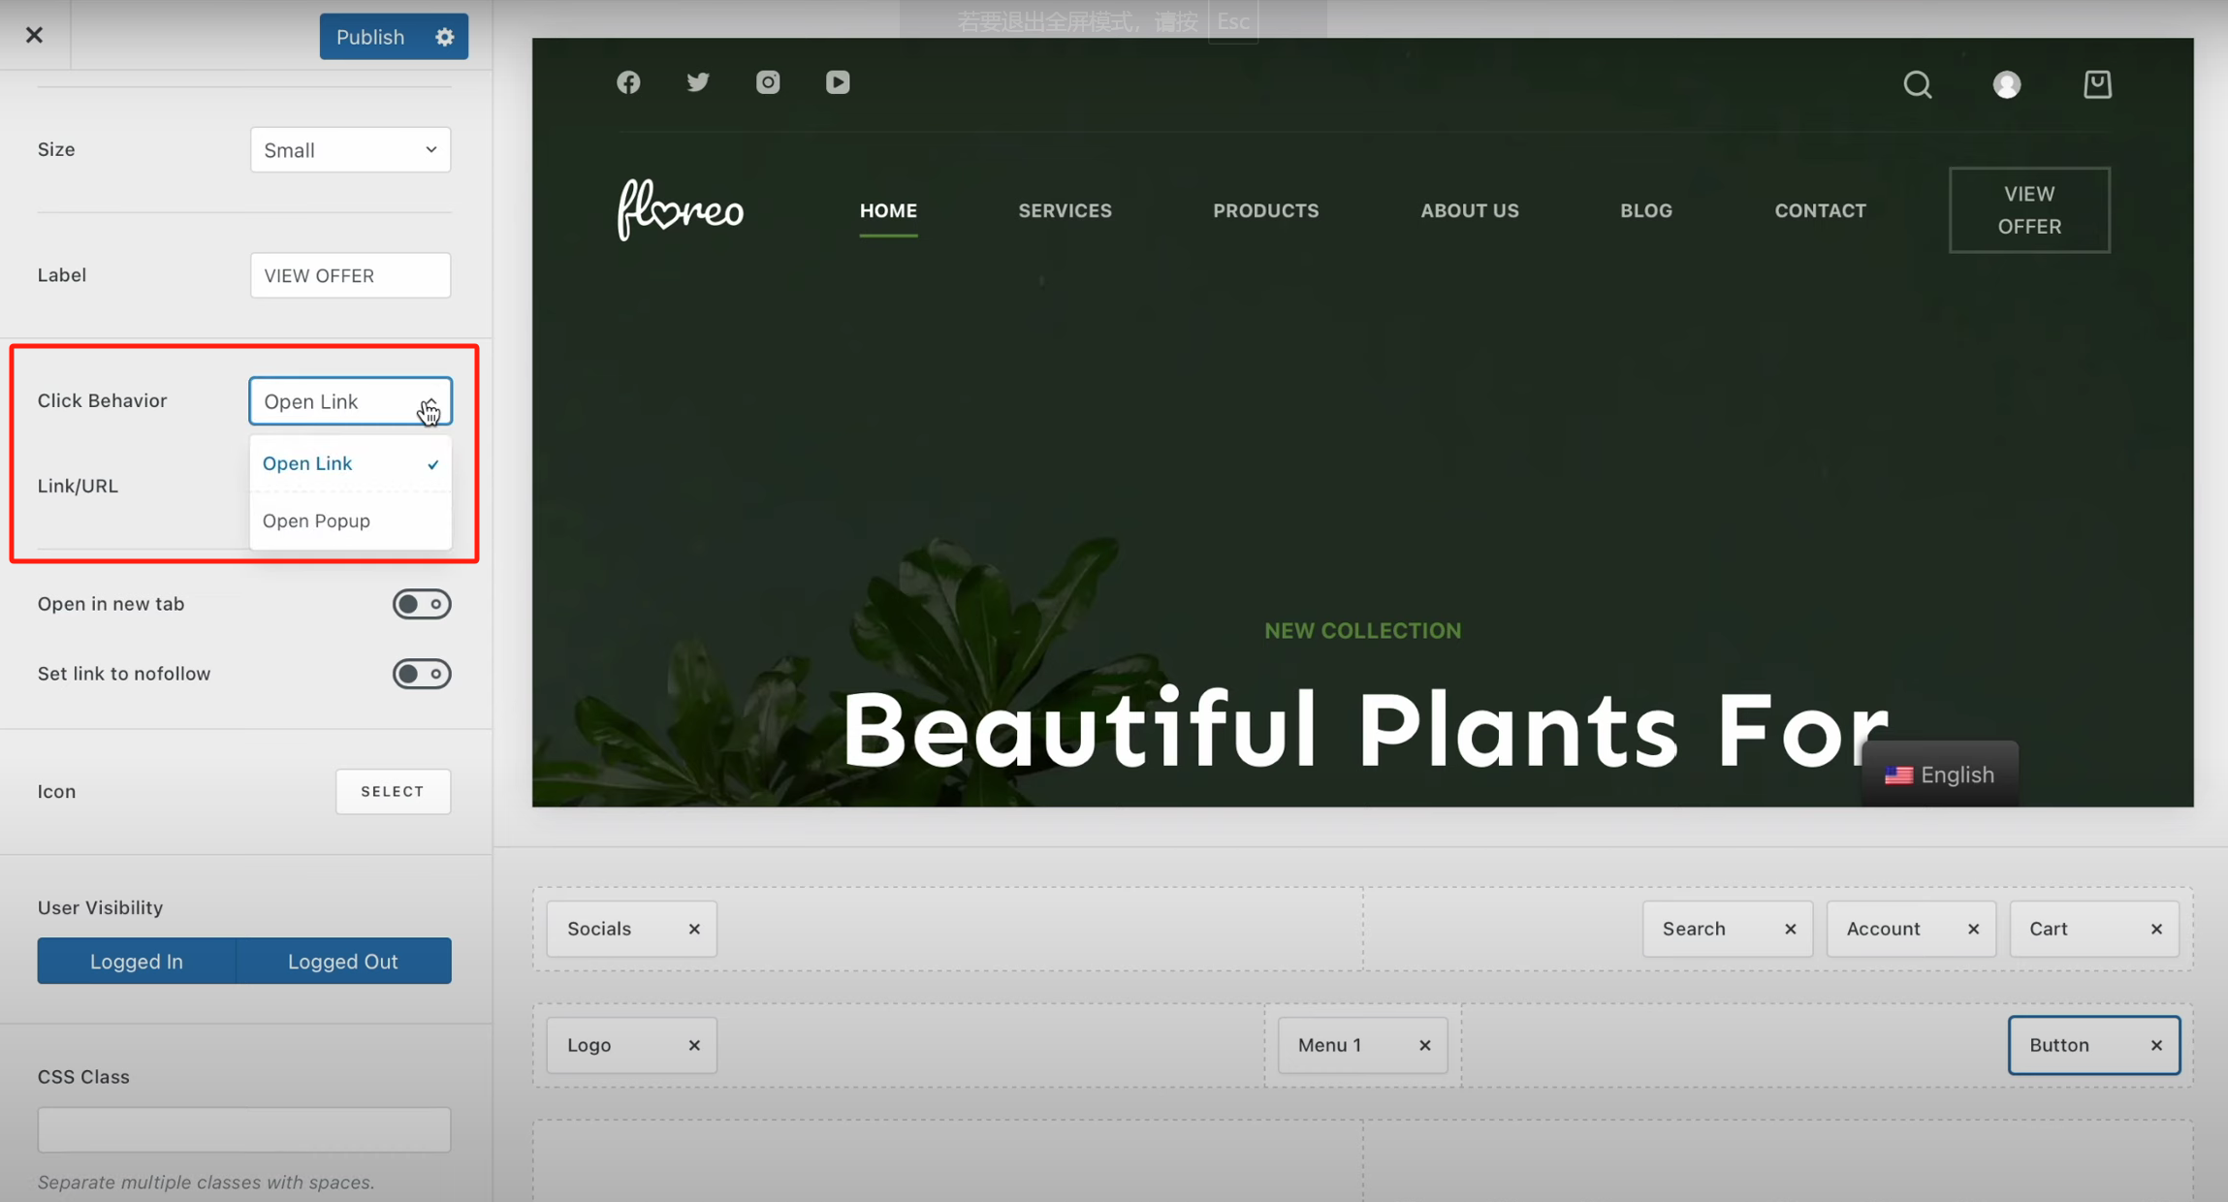Screen dimensions: 2228x1202
Task: Open publish settings gear icon
Action: (x=444, y=37)
